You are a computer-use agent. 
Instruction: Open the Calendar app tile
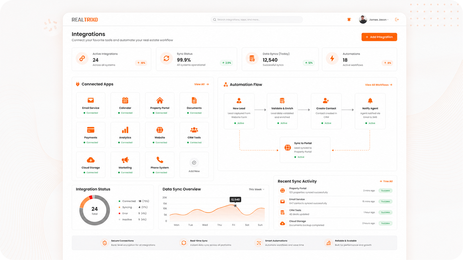(125, 105)
